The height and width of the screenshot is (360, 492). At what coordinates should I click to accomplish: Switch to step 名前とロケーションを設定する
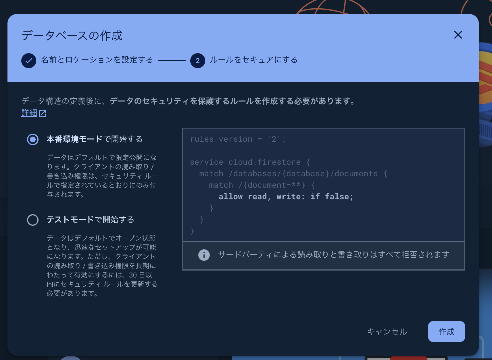click(x=96, y=61)
